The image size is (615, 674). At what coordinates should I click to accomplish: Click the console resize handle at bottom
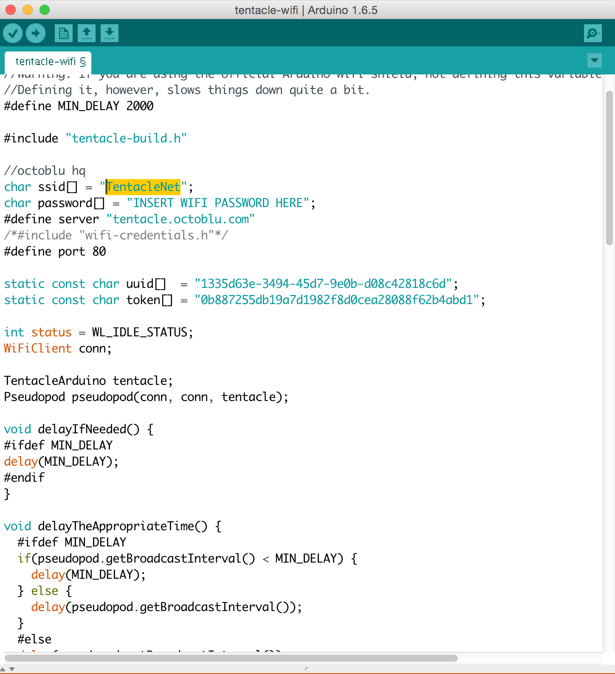click(x=307, y=669)
